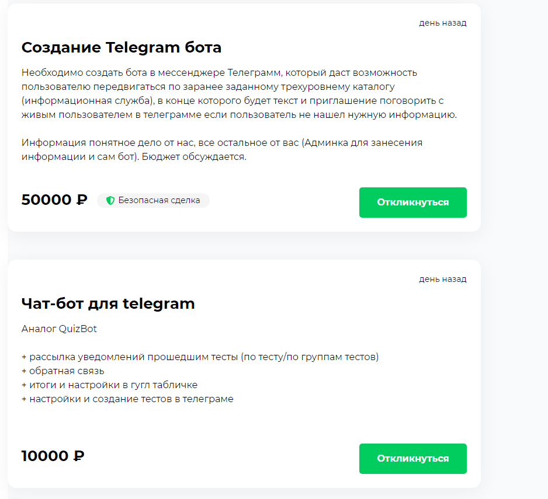This screenshot has width=548, height=499.
Task: Click the ruble sign after 10000
Action: [78, 456]
